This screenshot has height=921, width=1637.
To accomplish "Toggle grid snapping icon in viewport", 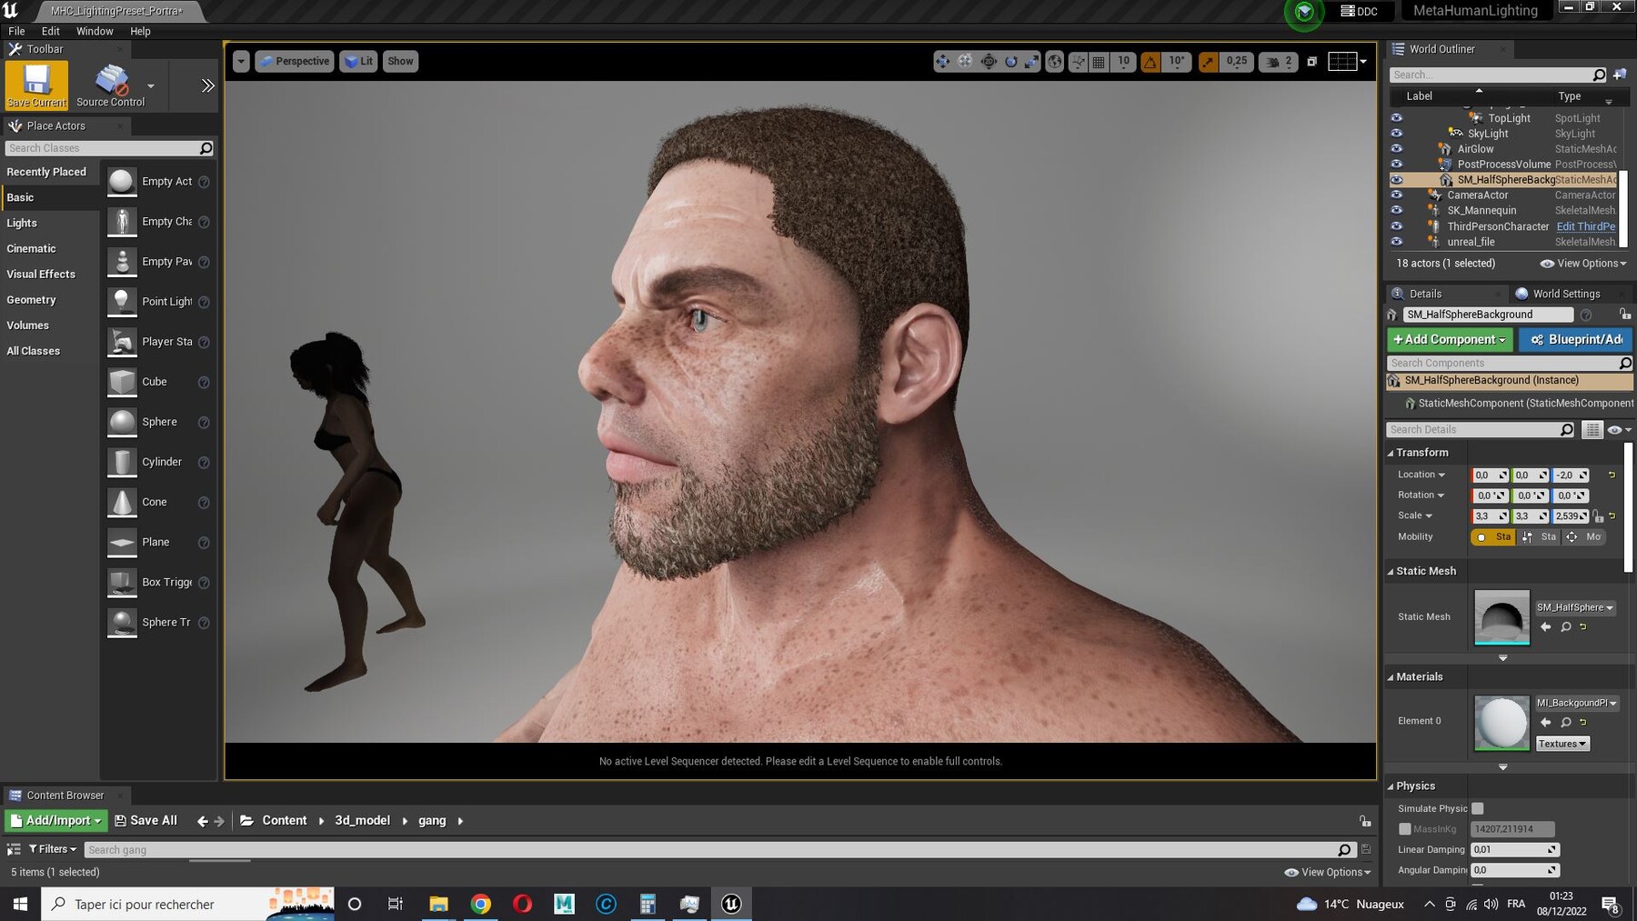I will (1099, 62).
